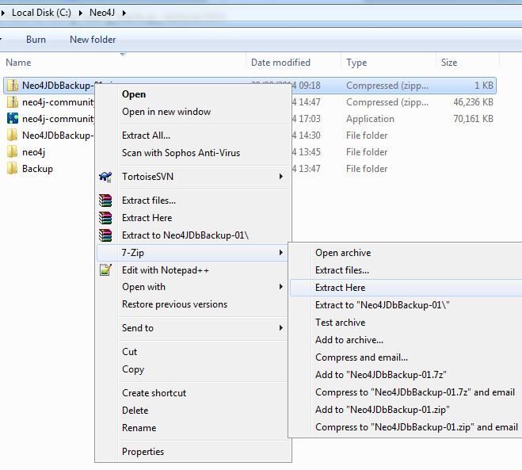Open the breadcrumb arrow after Local Disk (C:)
Screen dimensions: 522x470
81,13
